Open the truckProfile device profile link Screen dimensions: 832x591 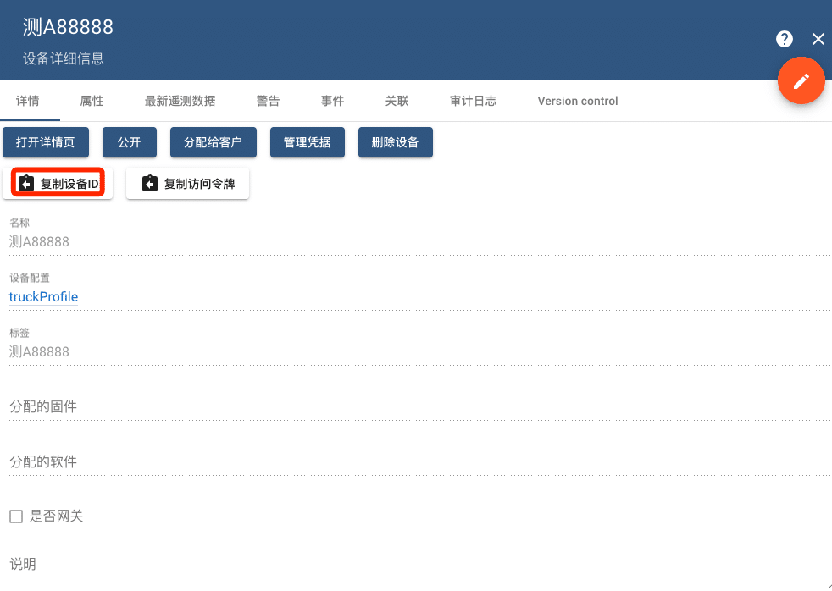43,296
